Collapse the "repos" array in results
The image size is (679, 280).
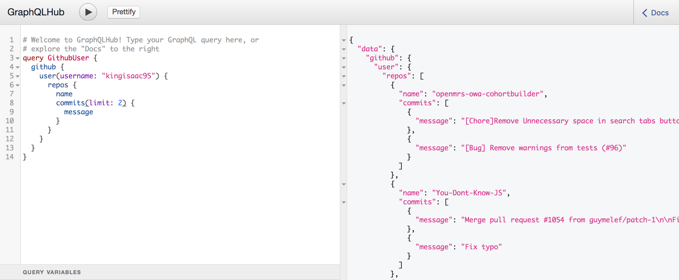tap(344, 76)
